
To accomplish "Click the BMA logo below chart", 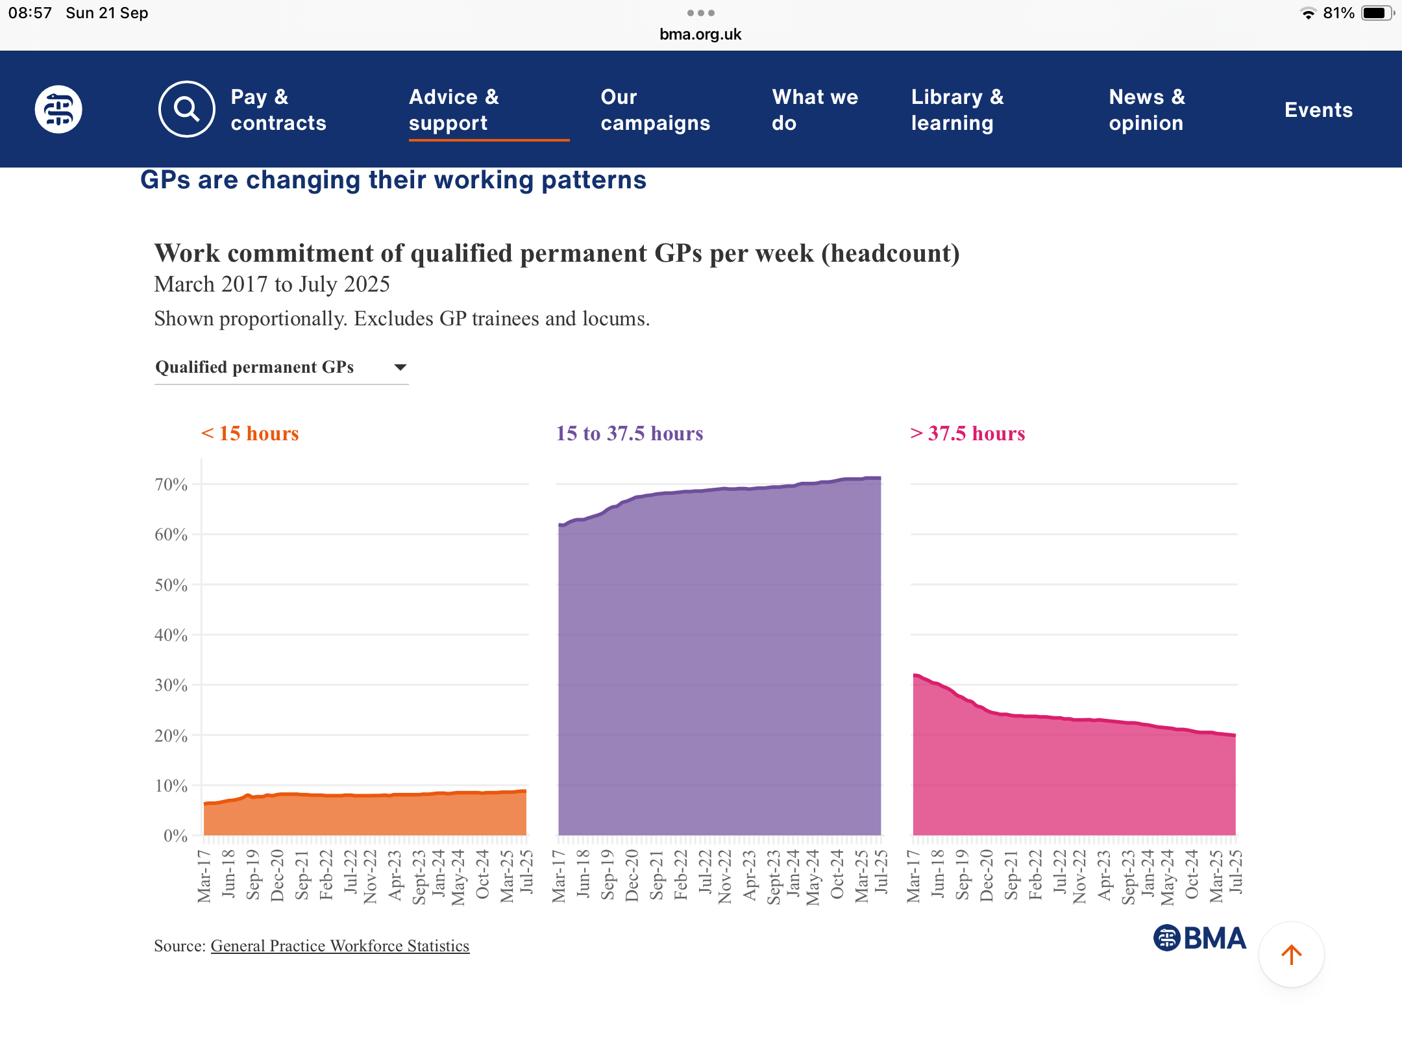I will pos(1199,938).
